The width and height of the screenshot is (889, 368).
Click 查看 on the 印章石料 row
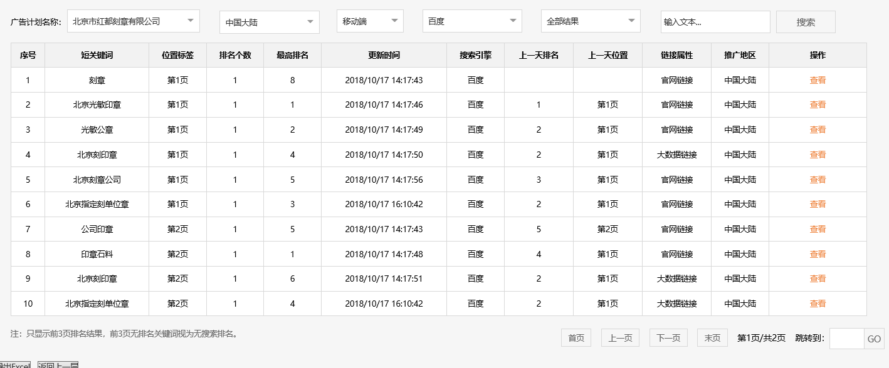[x=818, y=253]
